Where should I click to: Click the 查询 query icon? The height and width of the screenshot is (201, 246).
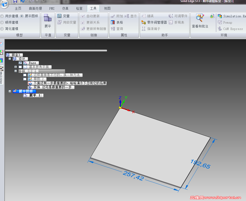coord(113,29)
